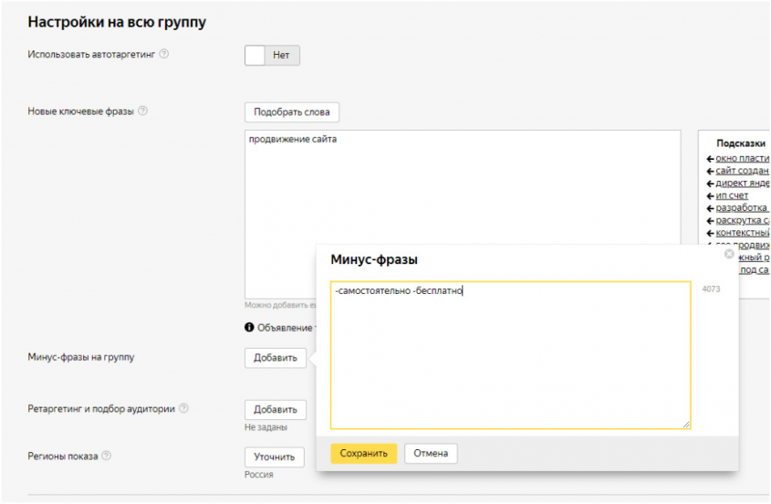This screenshot has width=771, height=504.
Task: Add the hint starting with окно пласти
Action: coord(741,158)
